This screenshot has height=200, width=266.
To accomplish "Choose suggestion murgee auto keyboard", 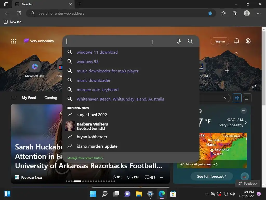I will (131, 90).
